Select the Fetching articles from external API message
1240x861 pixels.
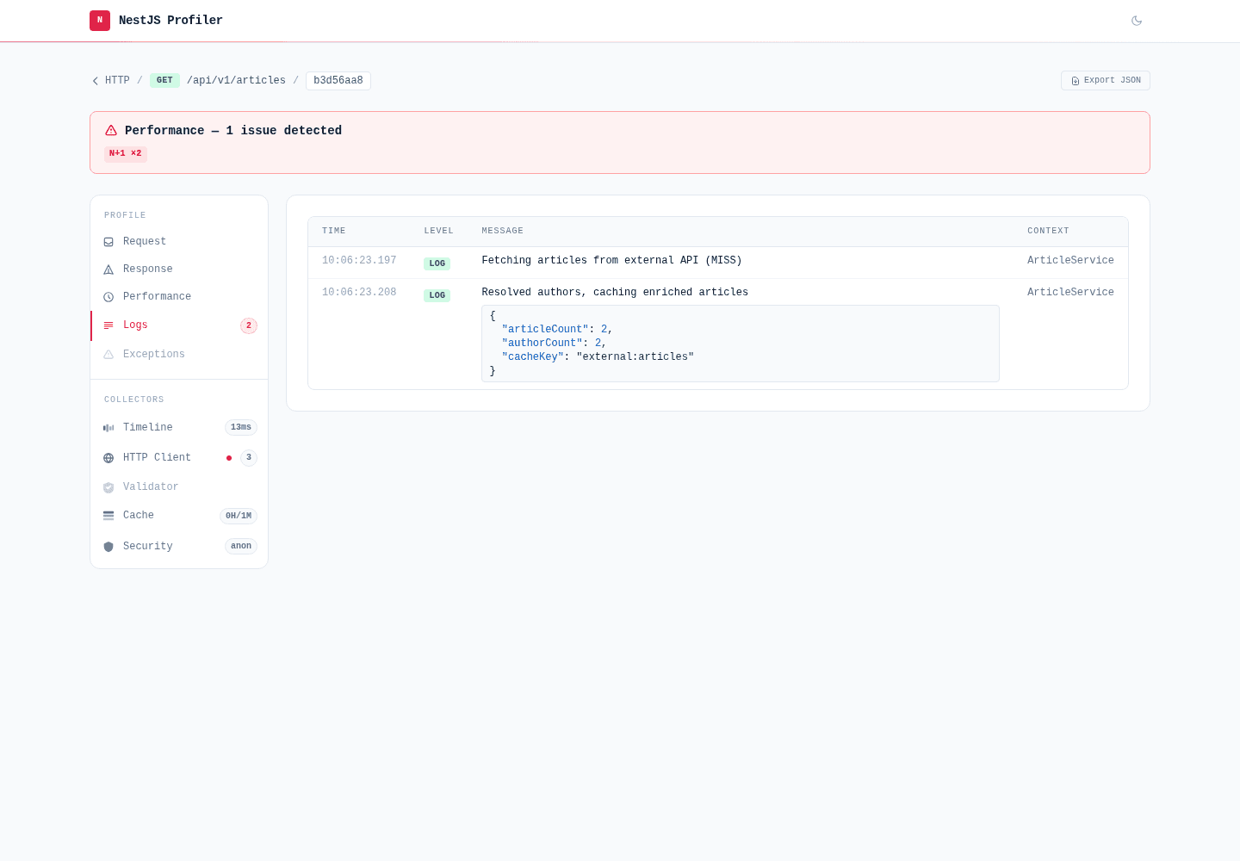click(x=611, y=261)
